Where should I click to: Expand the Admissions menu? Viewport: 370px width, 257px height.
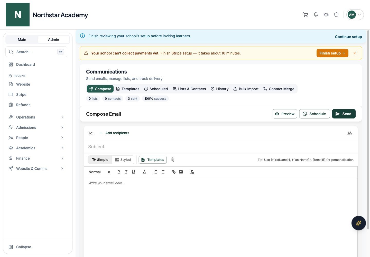click(36, 127)
